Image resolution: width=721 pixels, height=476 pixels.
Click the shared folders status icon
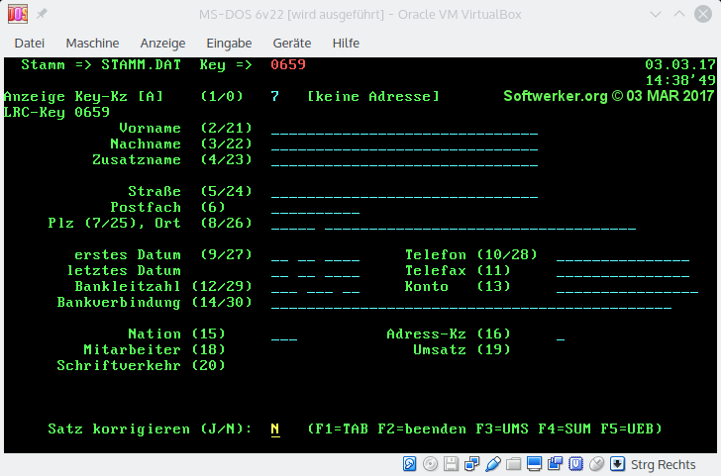click(x=513, y=464)
